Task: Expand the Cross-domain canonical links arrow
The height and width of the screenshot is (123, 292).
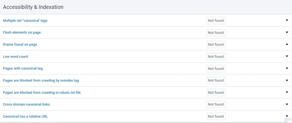Action: 287,104
